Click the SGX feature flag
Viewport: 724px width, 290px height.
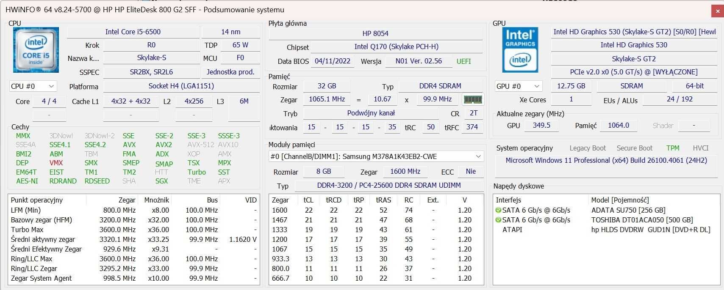coord(161,181)
